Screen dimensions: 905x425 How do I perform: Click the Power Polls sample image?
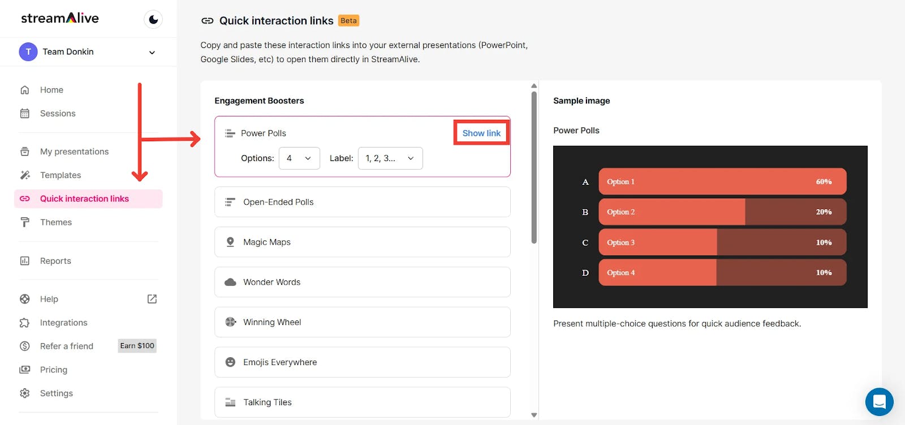710,227
